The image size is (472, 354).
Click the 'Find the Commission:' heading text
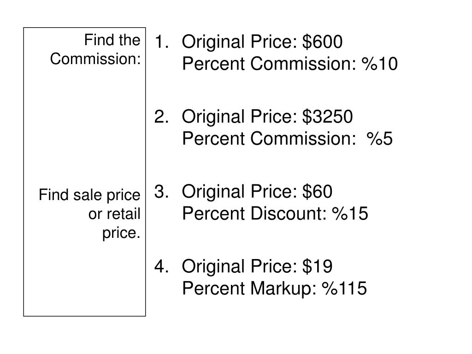click(x=95, y=49)
